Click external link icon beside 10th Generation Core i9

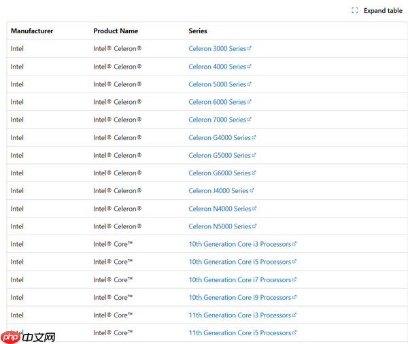294,297
